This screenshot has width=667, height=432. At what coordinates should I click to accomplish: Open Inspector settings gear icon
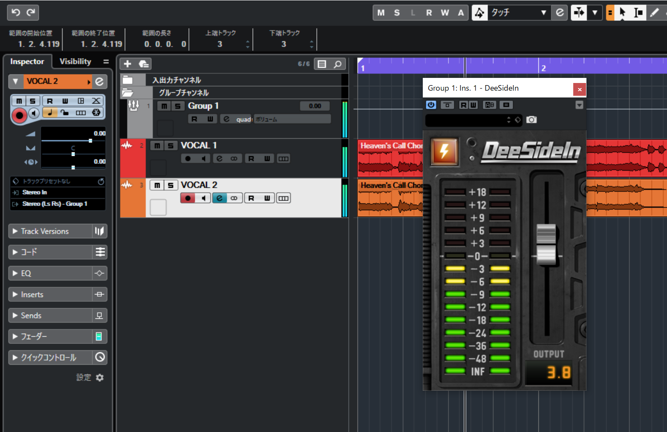(100, 378)
